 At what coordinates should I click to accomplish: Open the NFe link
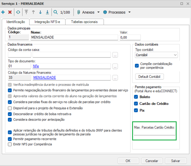(x=36, y=66)
